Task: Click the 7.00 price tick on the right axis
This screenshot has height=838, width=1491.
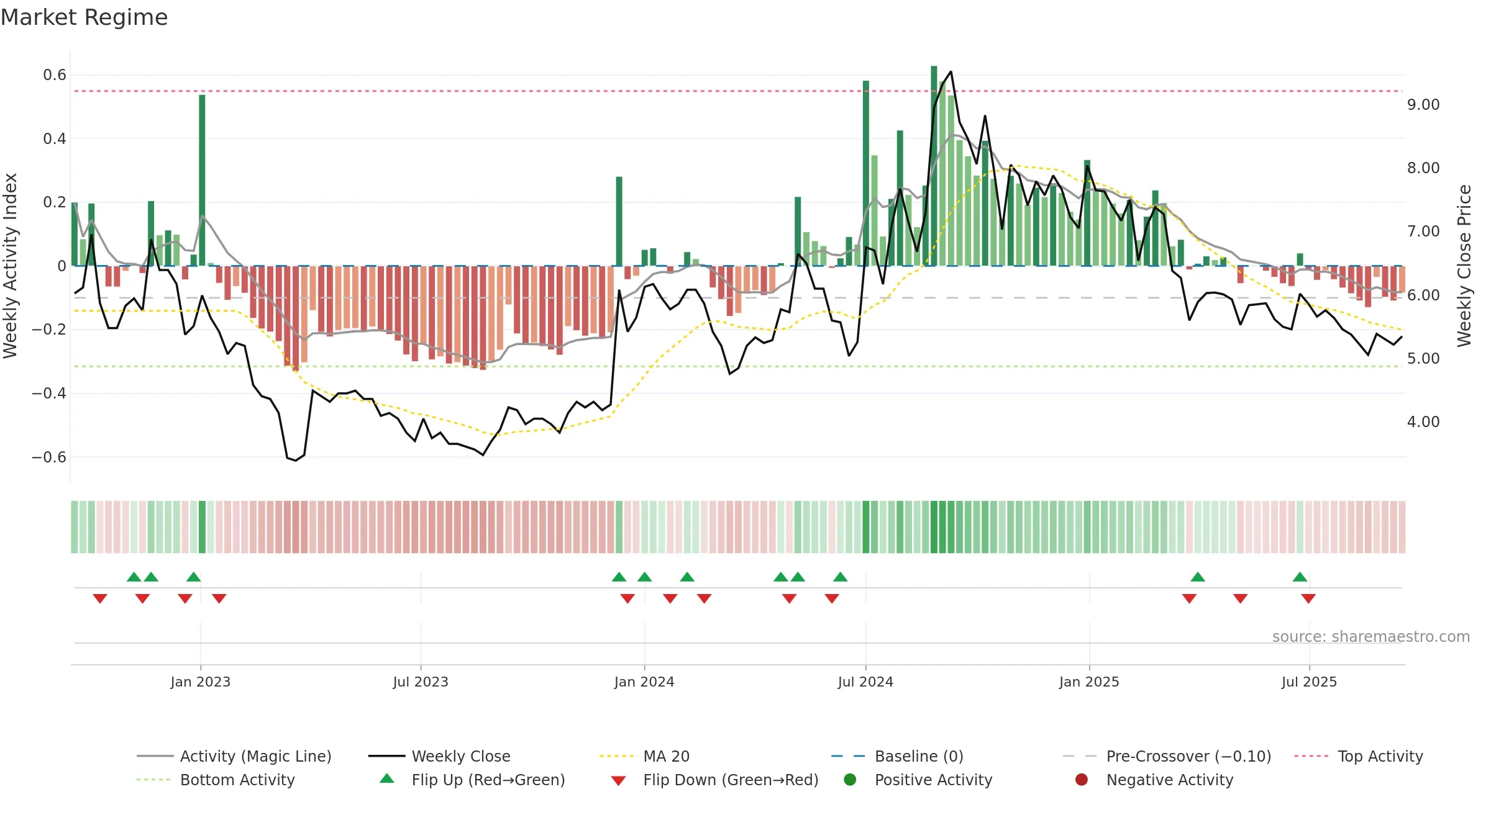Action: pos(1423,231)
